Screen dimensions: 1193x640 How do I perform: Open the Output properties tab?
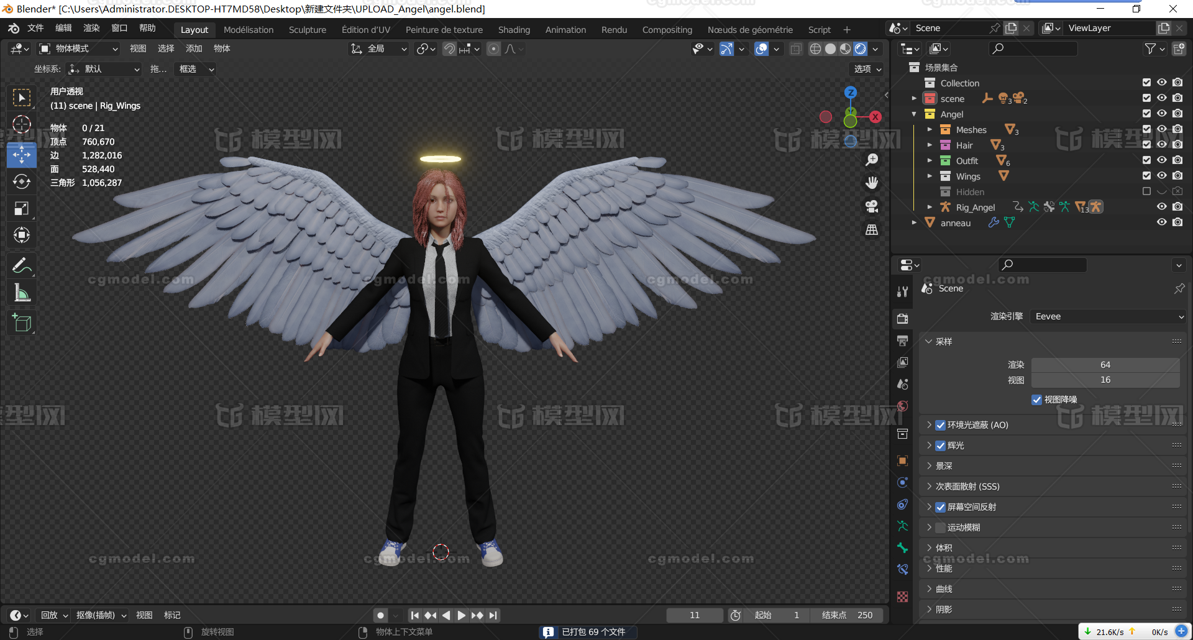pos(903,341)
